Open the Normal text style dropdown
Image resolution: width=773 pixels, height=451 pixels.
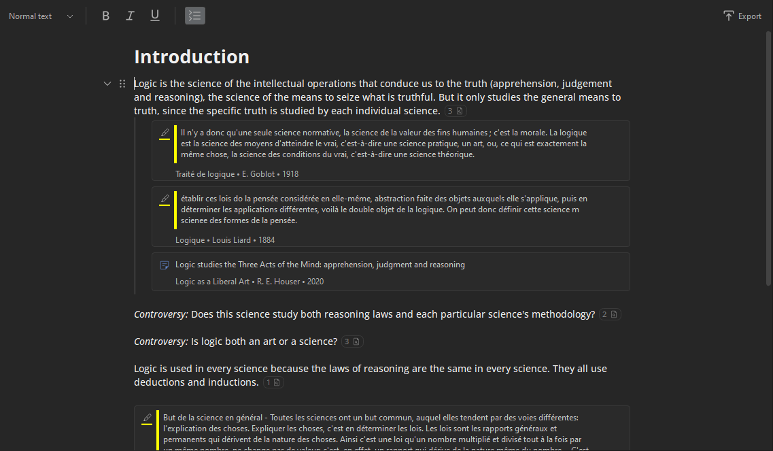coord(41,16)
